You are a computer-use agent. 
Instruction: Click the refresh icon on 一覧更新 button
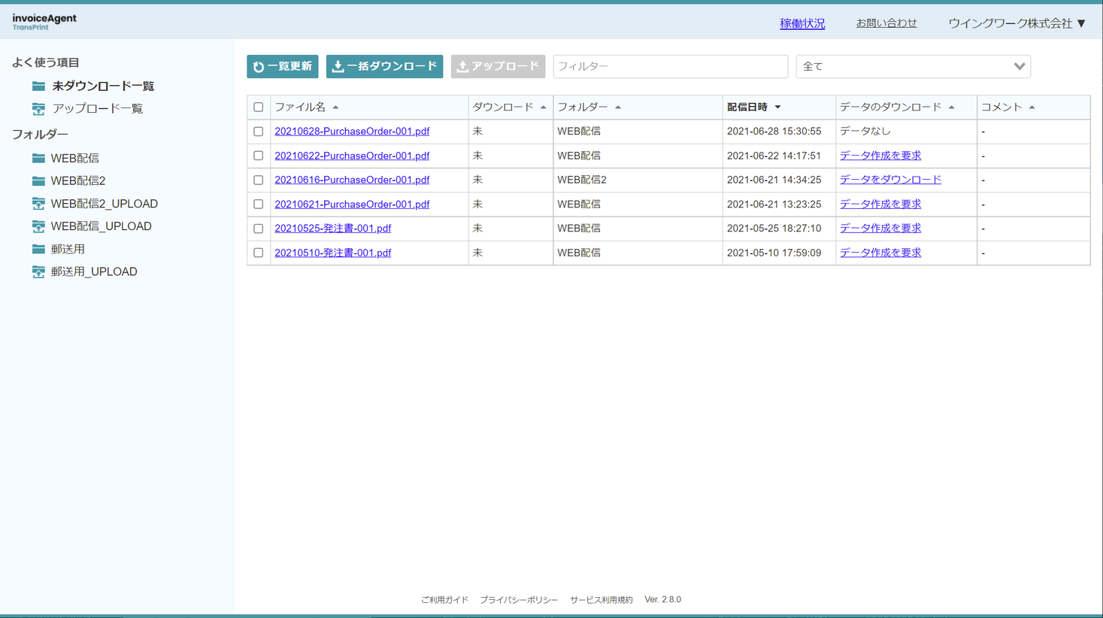coord(258,66)
